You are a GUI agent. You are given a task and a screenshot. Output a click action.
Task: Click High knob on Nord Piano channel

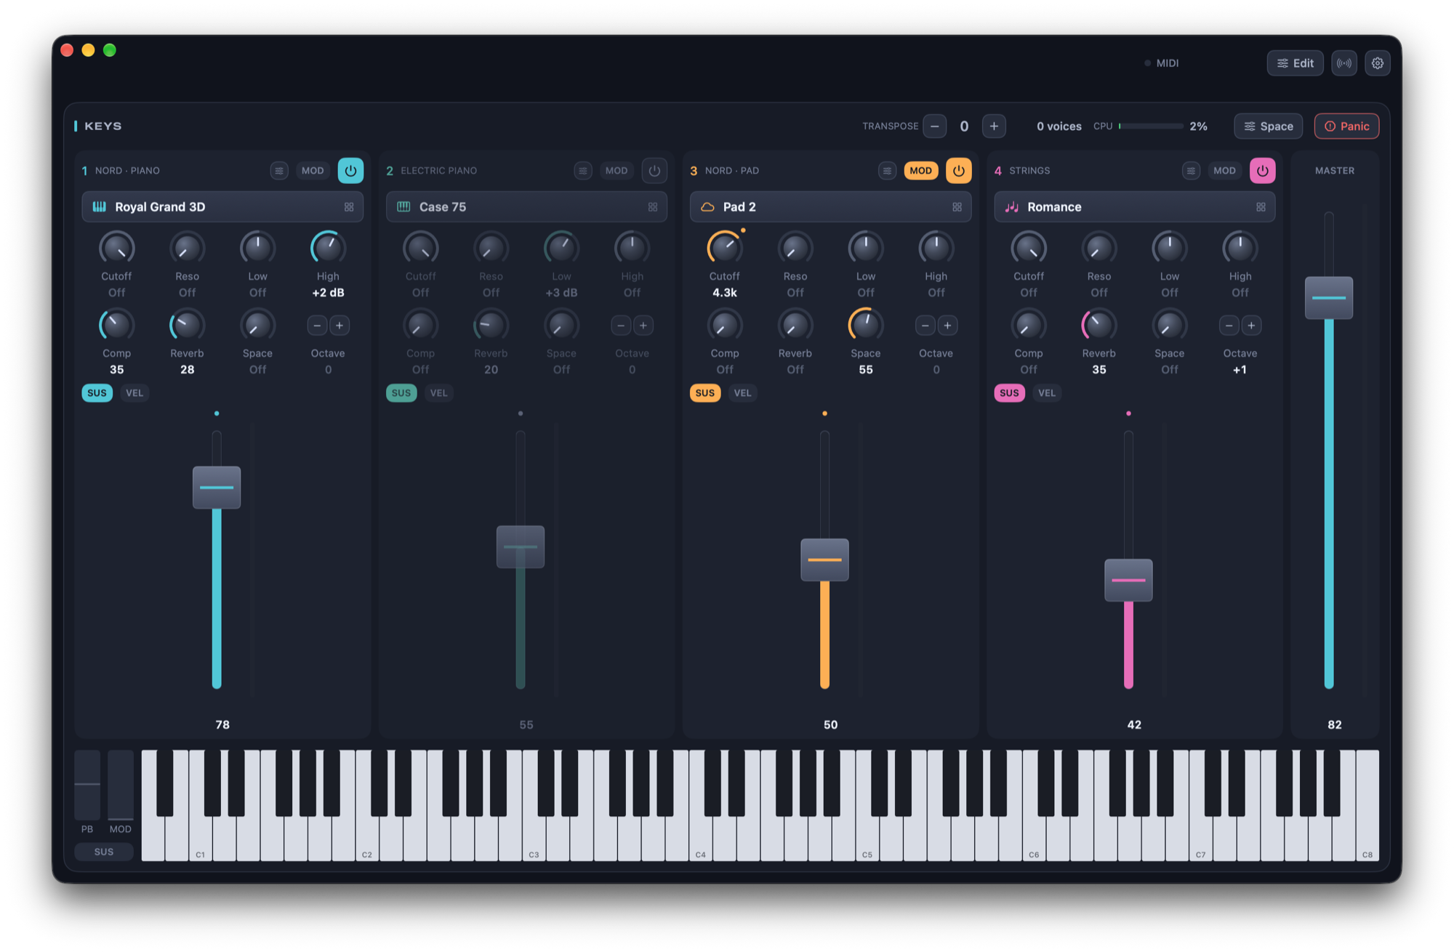pos(328,249)
